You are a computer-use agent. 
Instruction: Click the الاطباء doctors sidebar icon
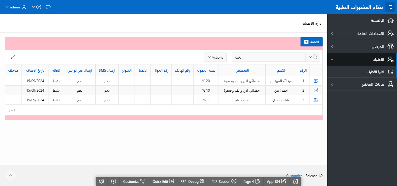click(x=391, y=59)
